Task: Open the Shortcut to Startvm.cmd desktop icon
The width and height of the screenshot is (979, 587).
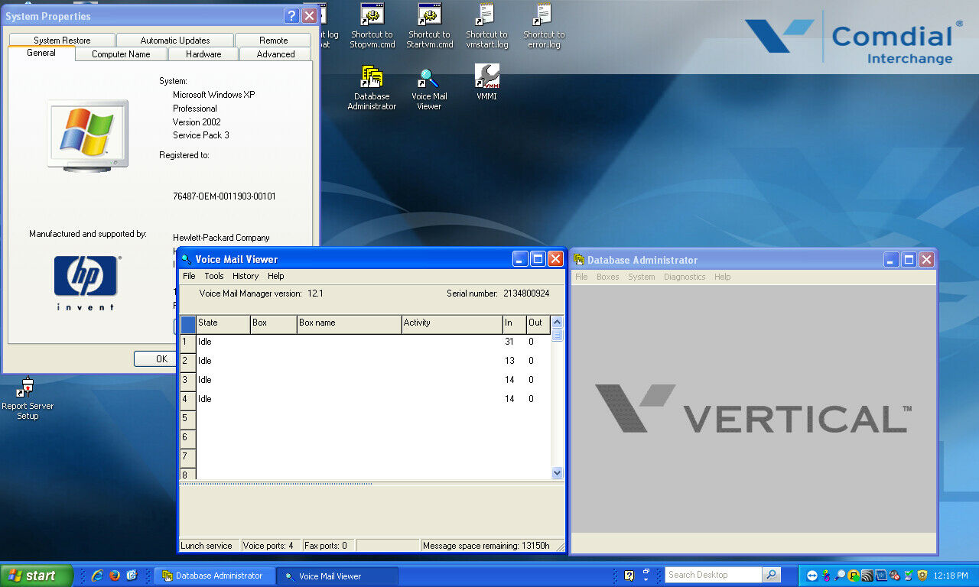Action: click(430, 26)
